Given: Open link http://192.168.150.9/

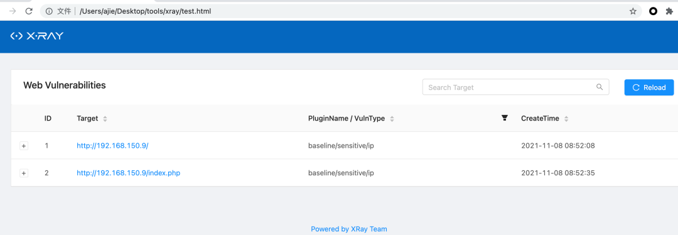Looking at the screenshot, I should (112, 146).
